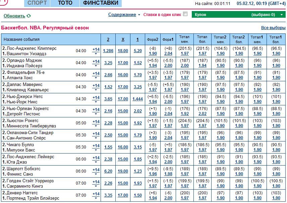Select odds 2.38 for Лос-Анджелес Лейкерс
287x203 pixels.
point(108,159)
